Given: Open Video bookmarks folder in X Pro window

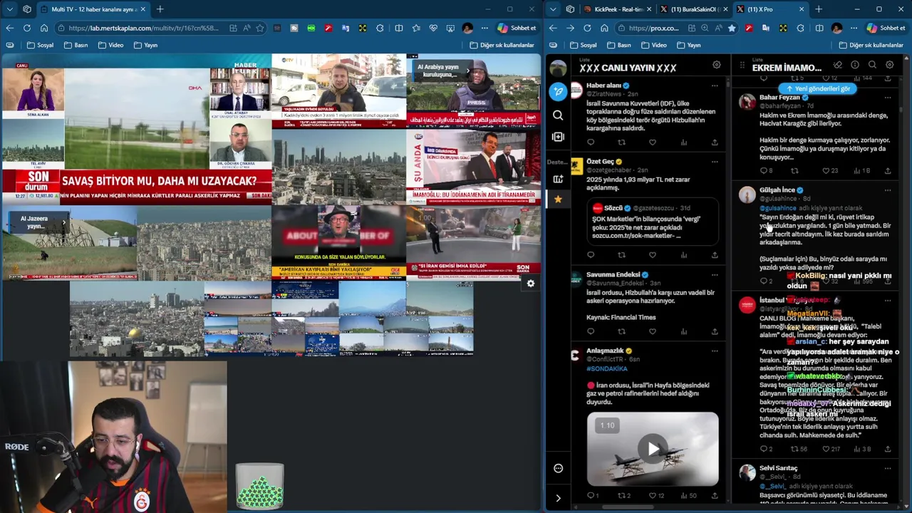Looking at the screenshot, I should pos(653,45).
